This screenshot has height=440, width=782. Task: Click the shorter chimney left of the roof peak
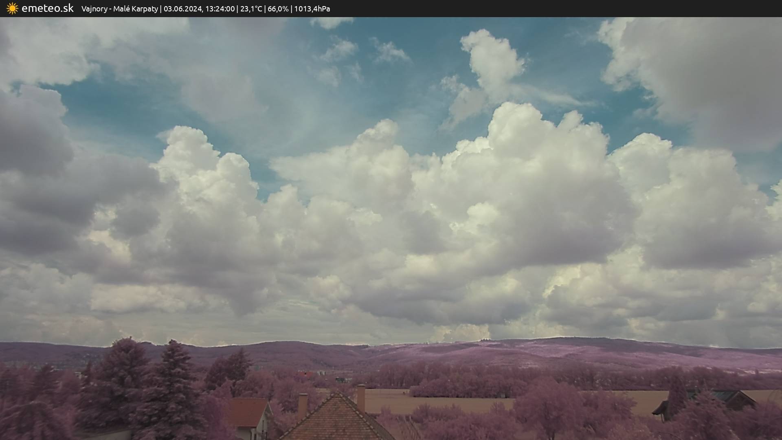coord(303,405)
